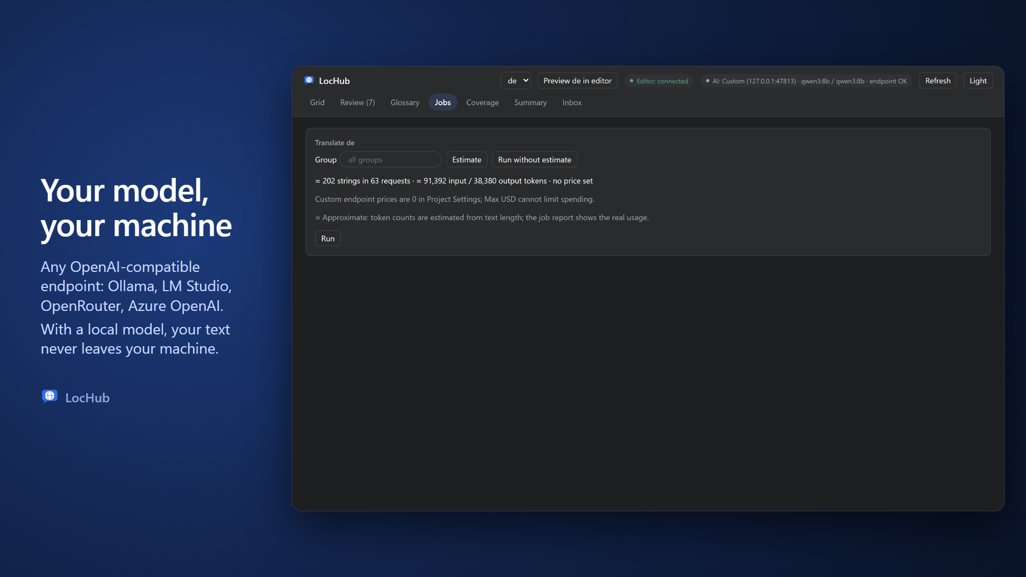Click Preview de in editor button

[x=577, y=81]
